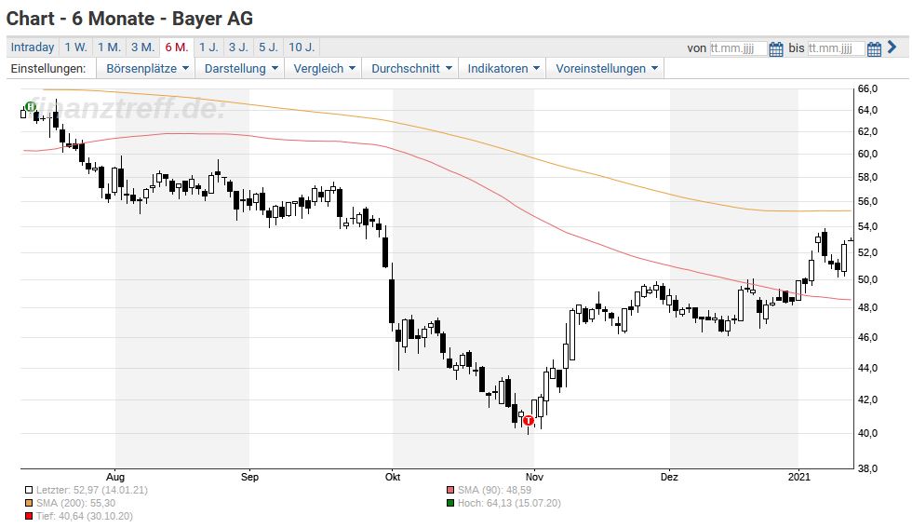Click the 'bis' end date input field
The width and height of the screenshot is (912, 528).
[836, 48]
